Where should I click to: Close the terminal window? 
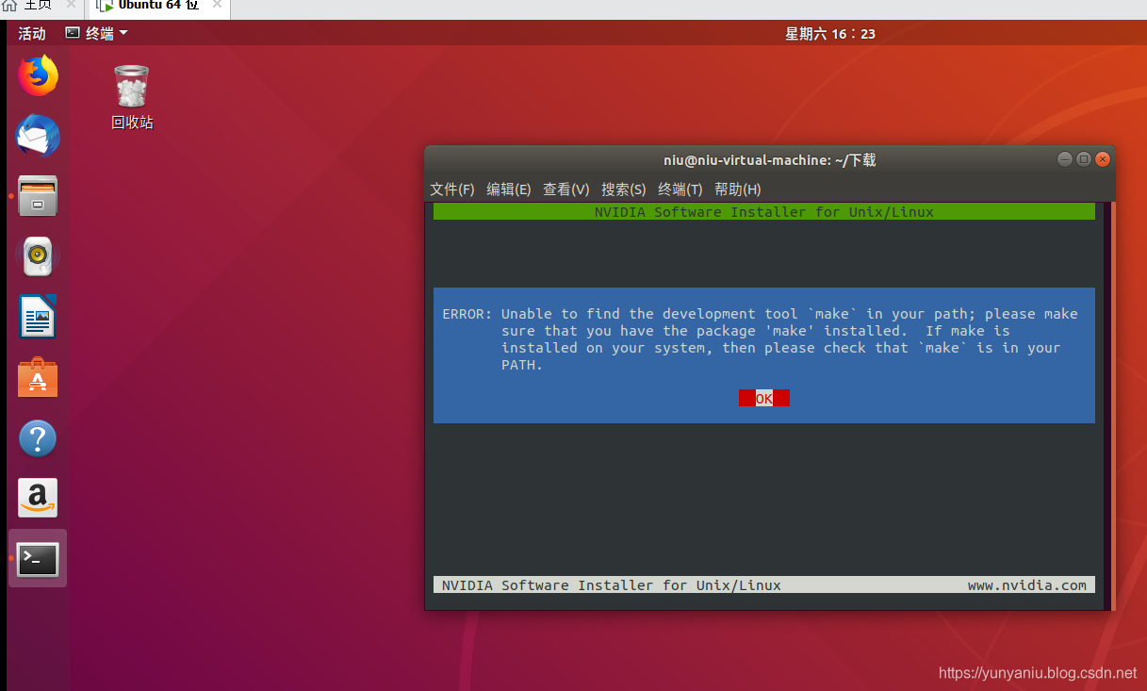[1103, 159]
